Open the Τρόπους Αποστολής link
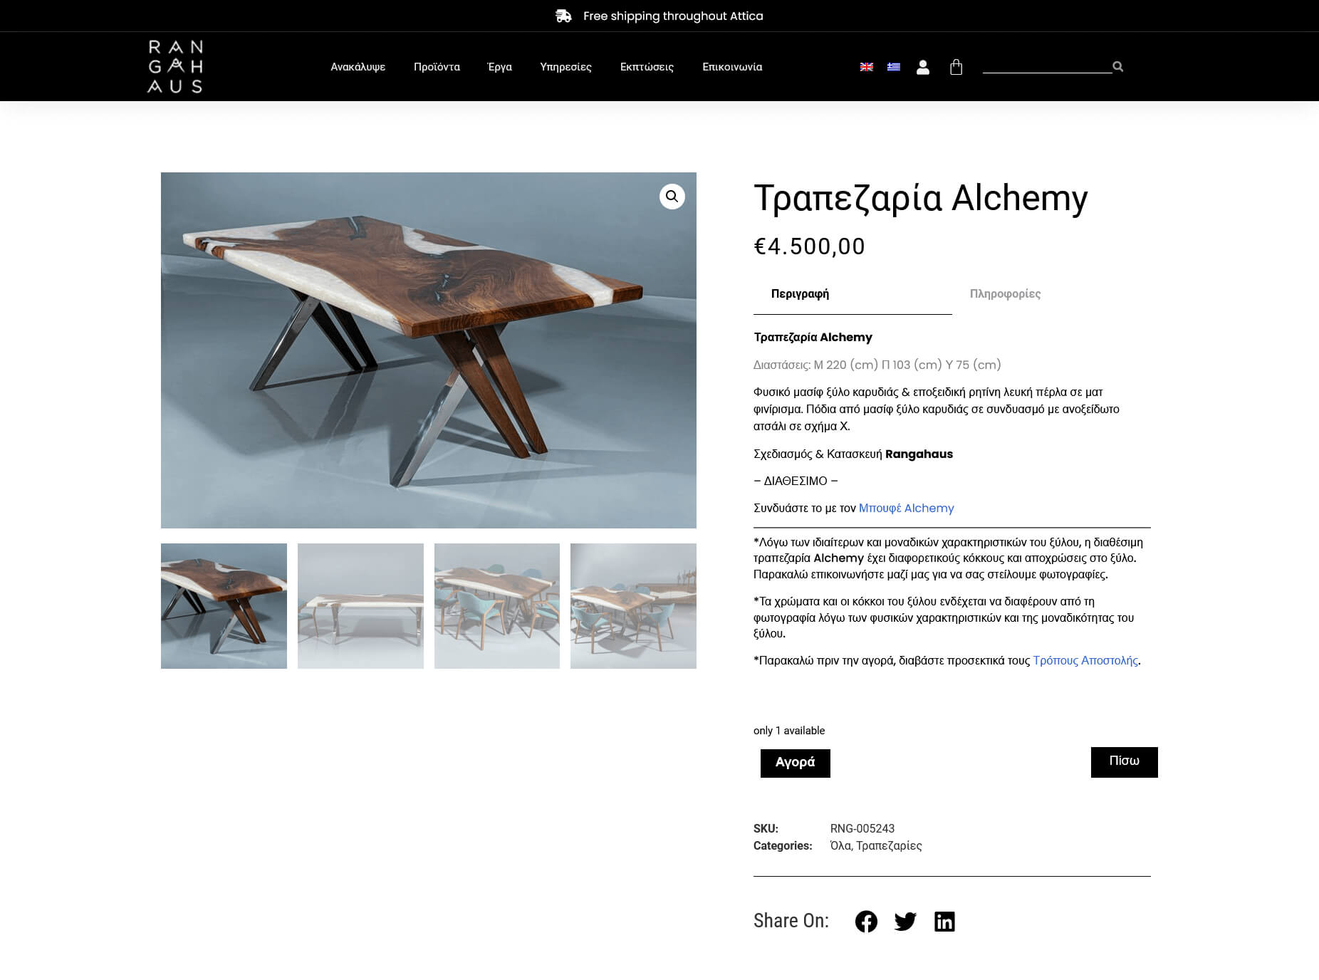The image size is (1319, 980). [1085, 660]
